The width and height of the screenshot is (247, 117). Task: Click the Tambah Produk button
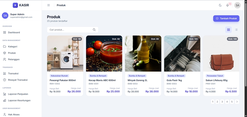[226, 18]
